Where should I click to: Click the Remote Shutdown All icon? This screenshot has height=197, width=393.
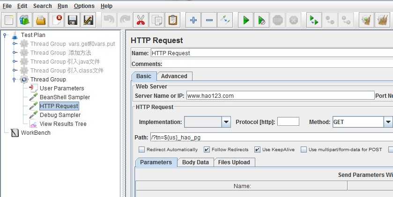click(346, 20)
